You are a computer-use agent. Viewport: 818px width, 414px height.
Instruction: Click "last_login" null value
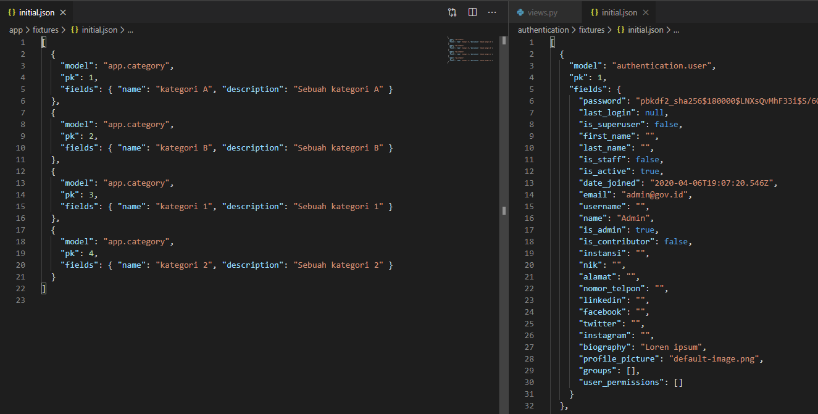[x=654, y=113]
